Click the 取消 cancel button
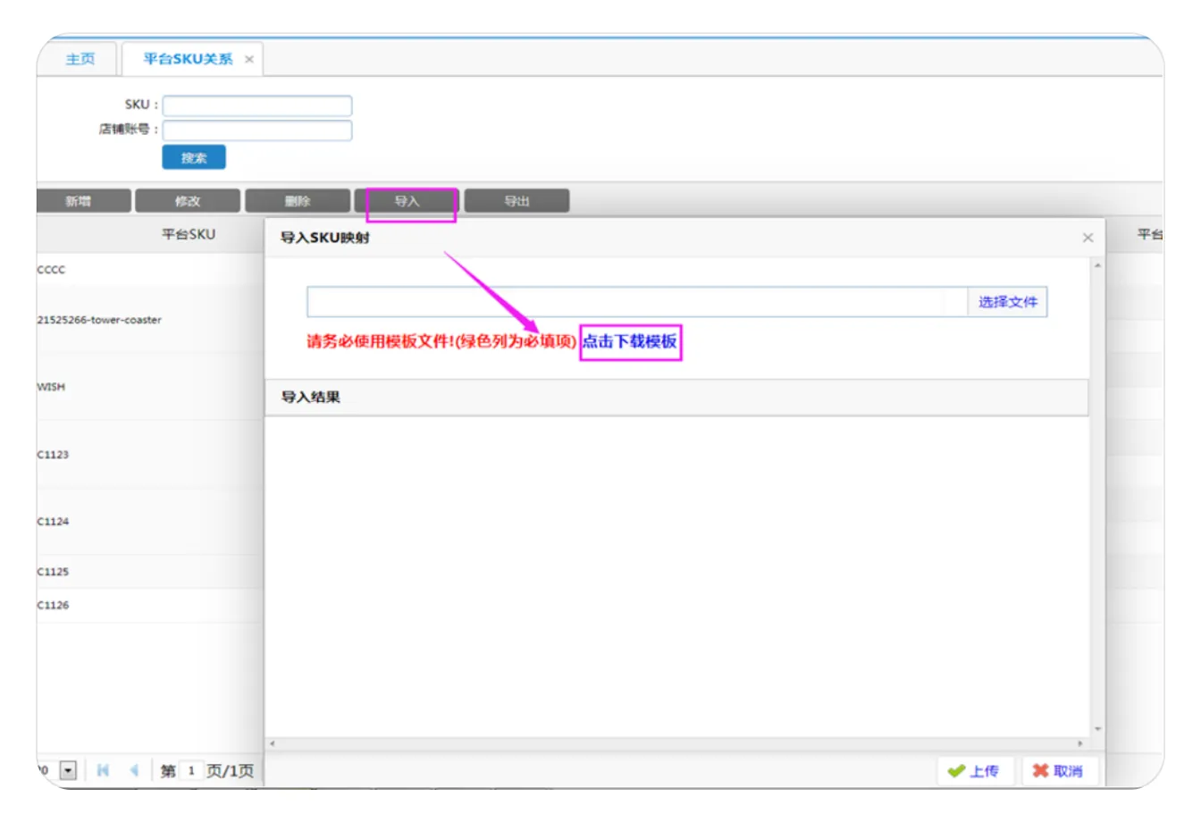 tap(1058, 771)
